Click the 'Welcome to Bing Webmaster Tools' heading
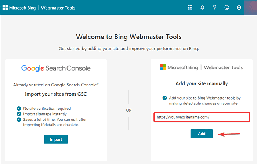Viewport: 257px width, 164px height. [128, 37]
